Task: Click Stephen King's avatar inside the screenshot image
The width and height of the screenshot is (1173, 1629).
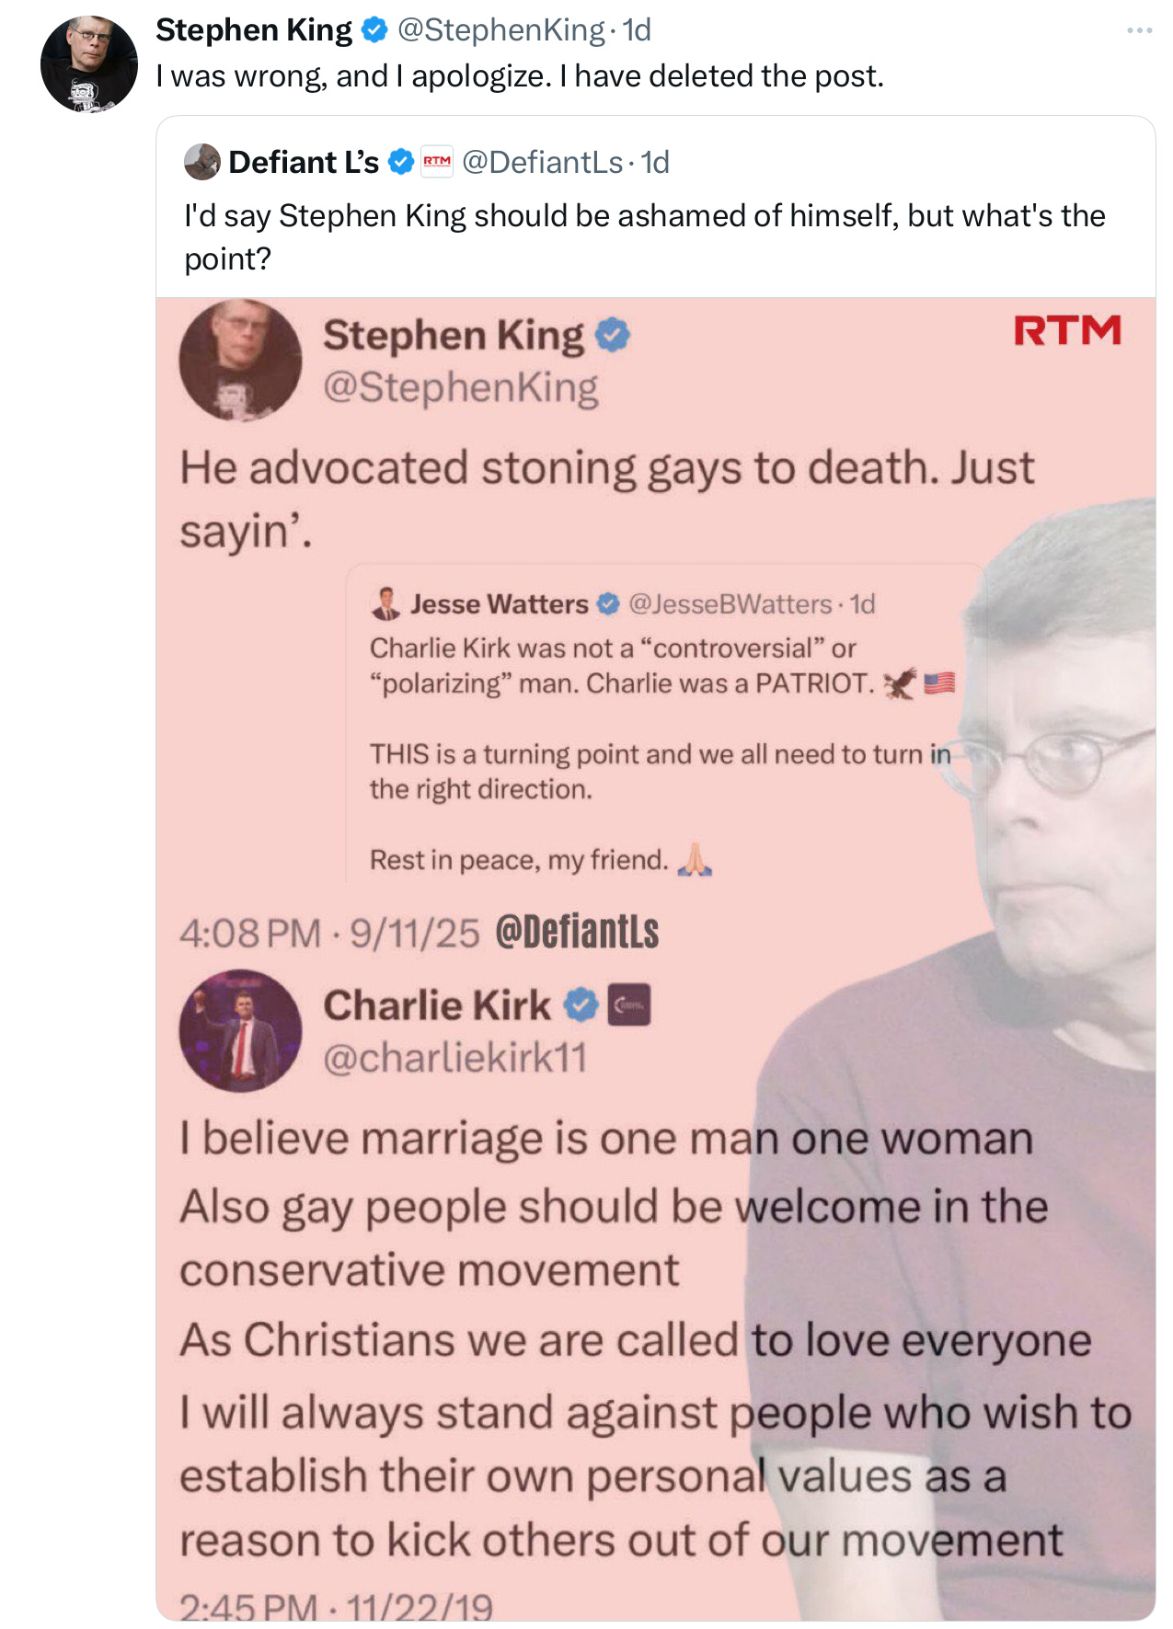Action: [x=240, y=360]
